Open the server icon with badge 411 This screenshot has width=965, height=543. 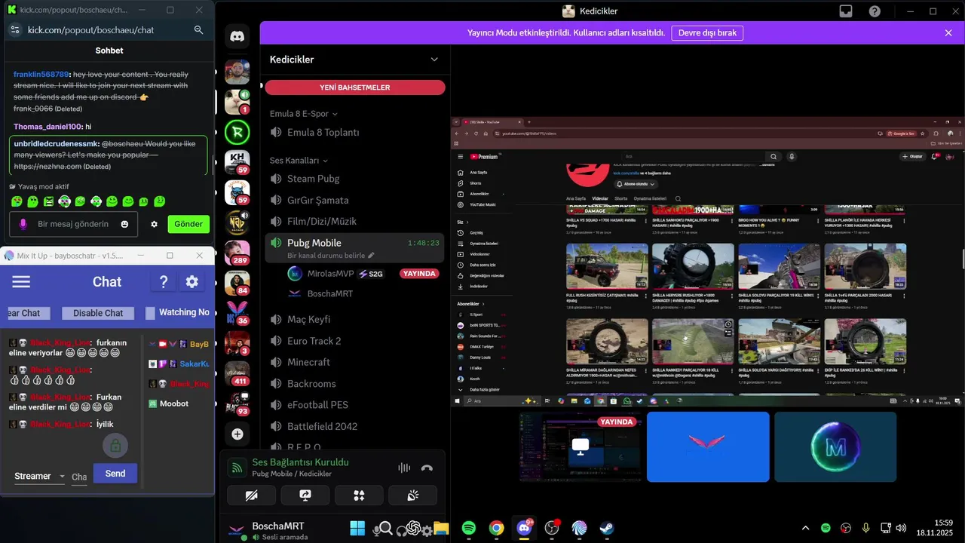(x=237, y=373)
